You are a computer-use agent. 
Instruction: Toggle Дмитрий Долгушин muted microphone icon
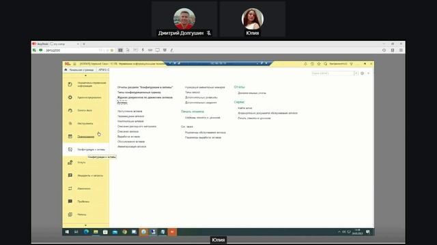pos(209,33)
